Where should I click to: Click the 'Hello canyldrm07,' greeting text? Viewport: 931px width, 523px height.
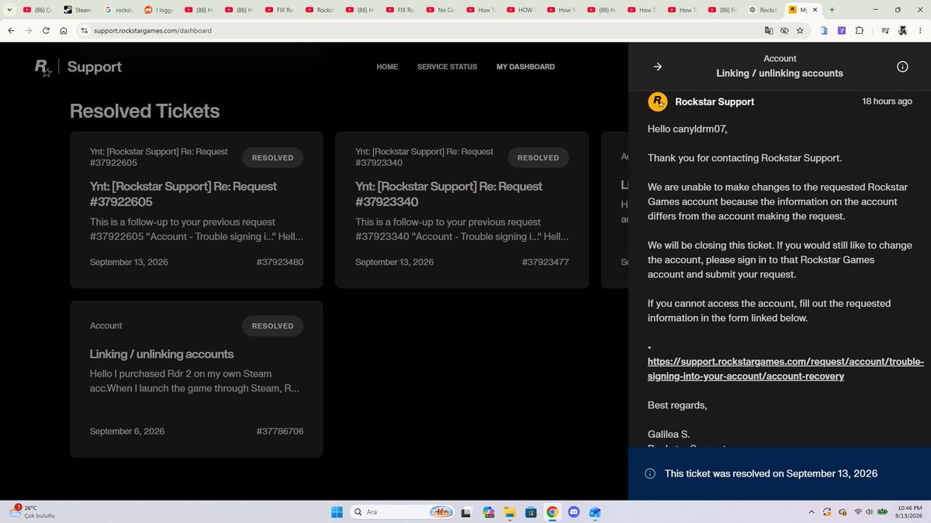point(688,129)
